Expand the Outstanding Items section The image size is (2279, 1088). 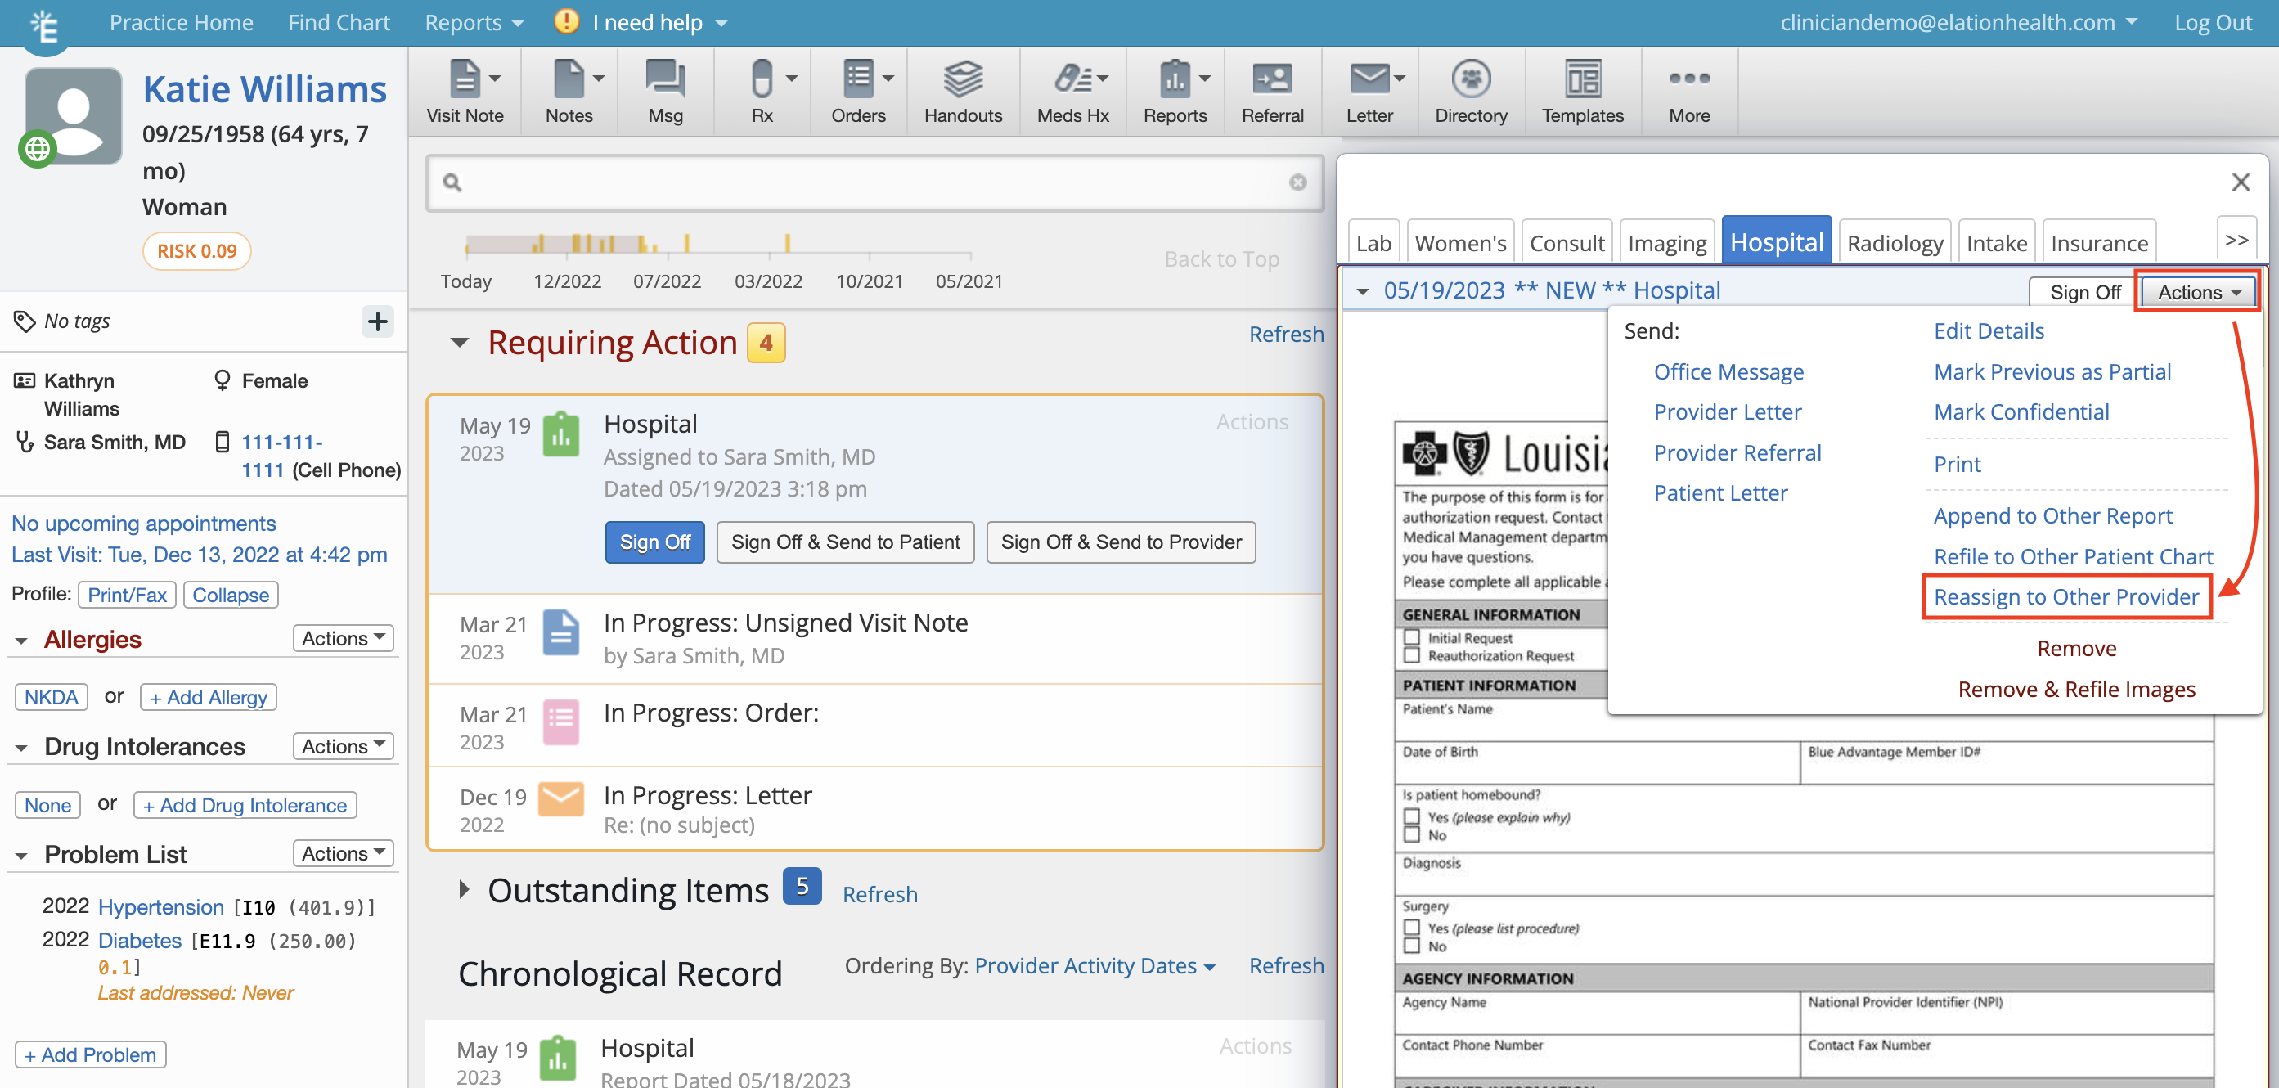click(x=465, y=890)
